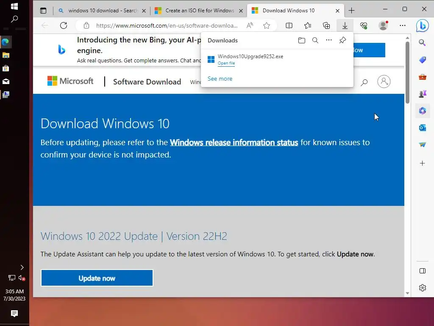Toggle the Downloads toolbar button

click(x=345, y=25)
